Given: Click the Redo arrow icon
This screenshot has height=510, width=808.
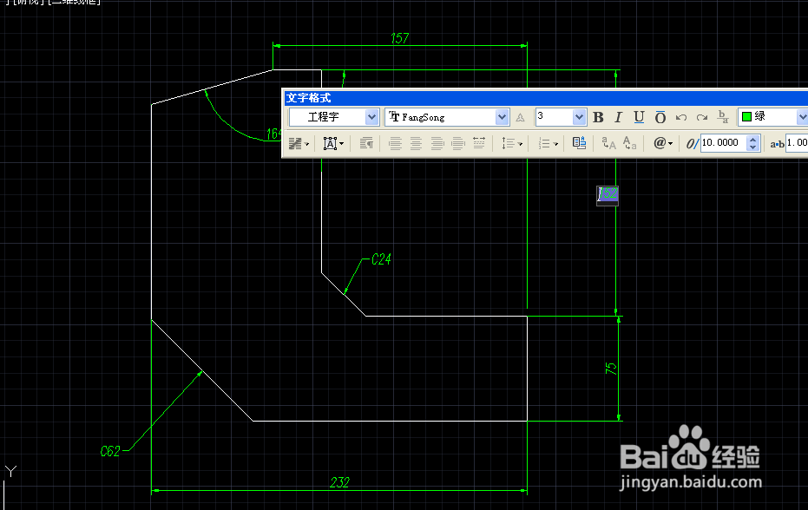Looking at the screenshot, I should (x=702, y=117).
